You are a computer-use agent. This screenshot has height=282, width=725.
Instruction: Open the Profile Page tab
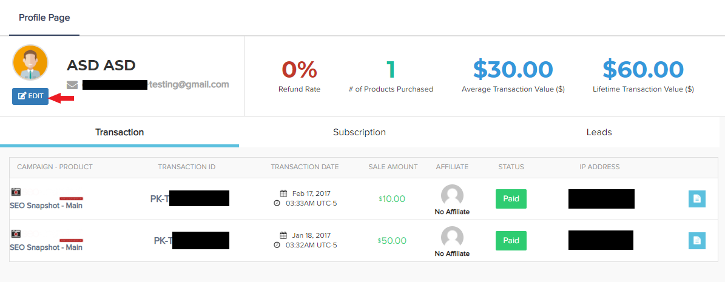(44, 18)
